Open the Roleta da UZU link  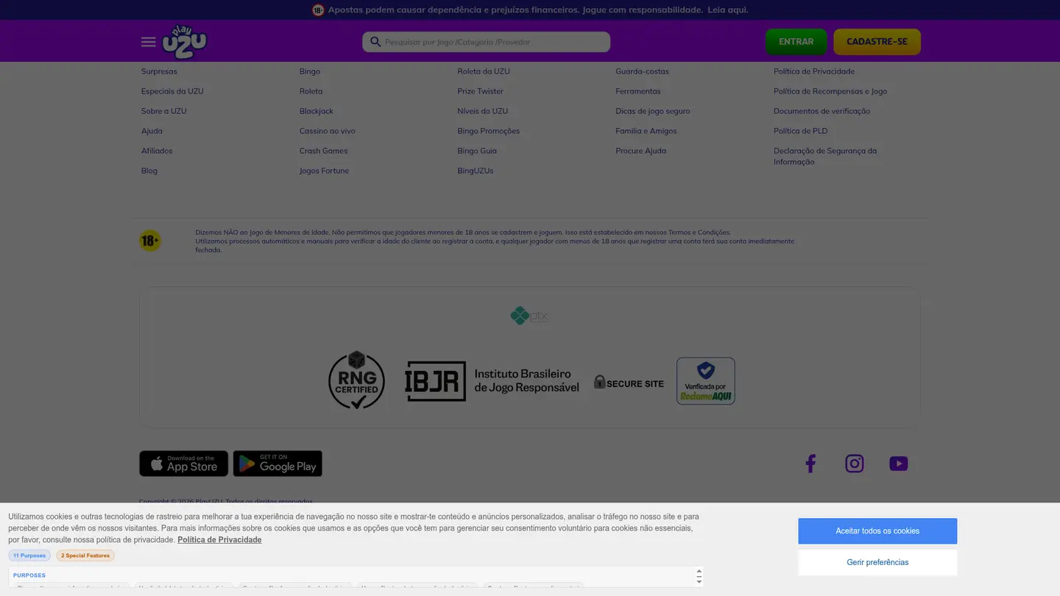[484, 71]
